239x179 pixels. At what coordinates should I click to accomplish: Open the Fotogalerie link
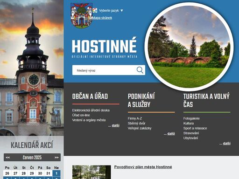191,118
